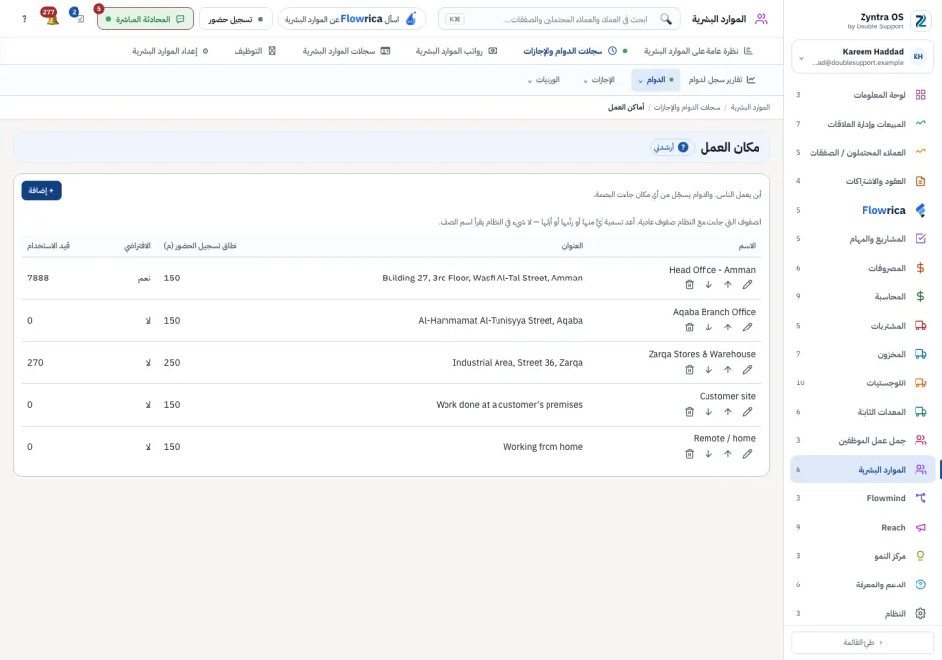
Task: Open the الورديات dropdown
Action: [x=544, y=79]
